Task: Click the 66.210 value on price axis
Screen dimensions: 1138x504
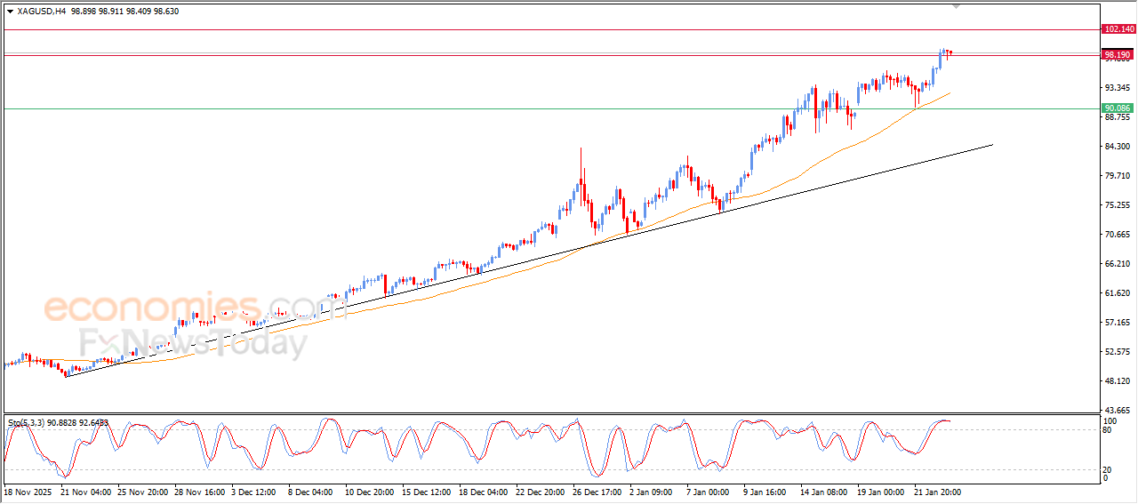Action: point(1118,264)
